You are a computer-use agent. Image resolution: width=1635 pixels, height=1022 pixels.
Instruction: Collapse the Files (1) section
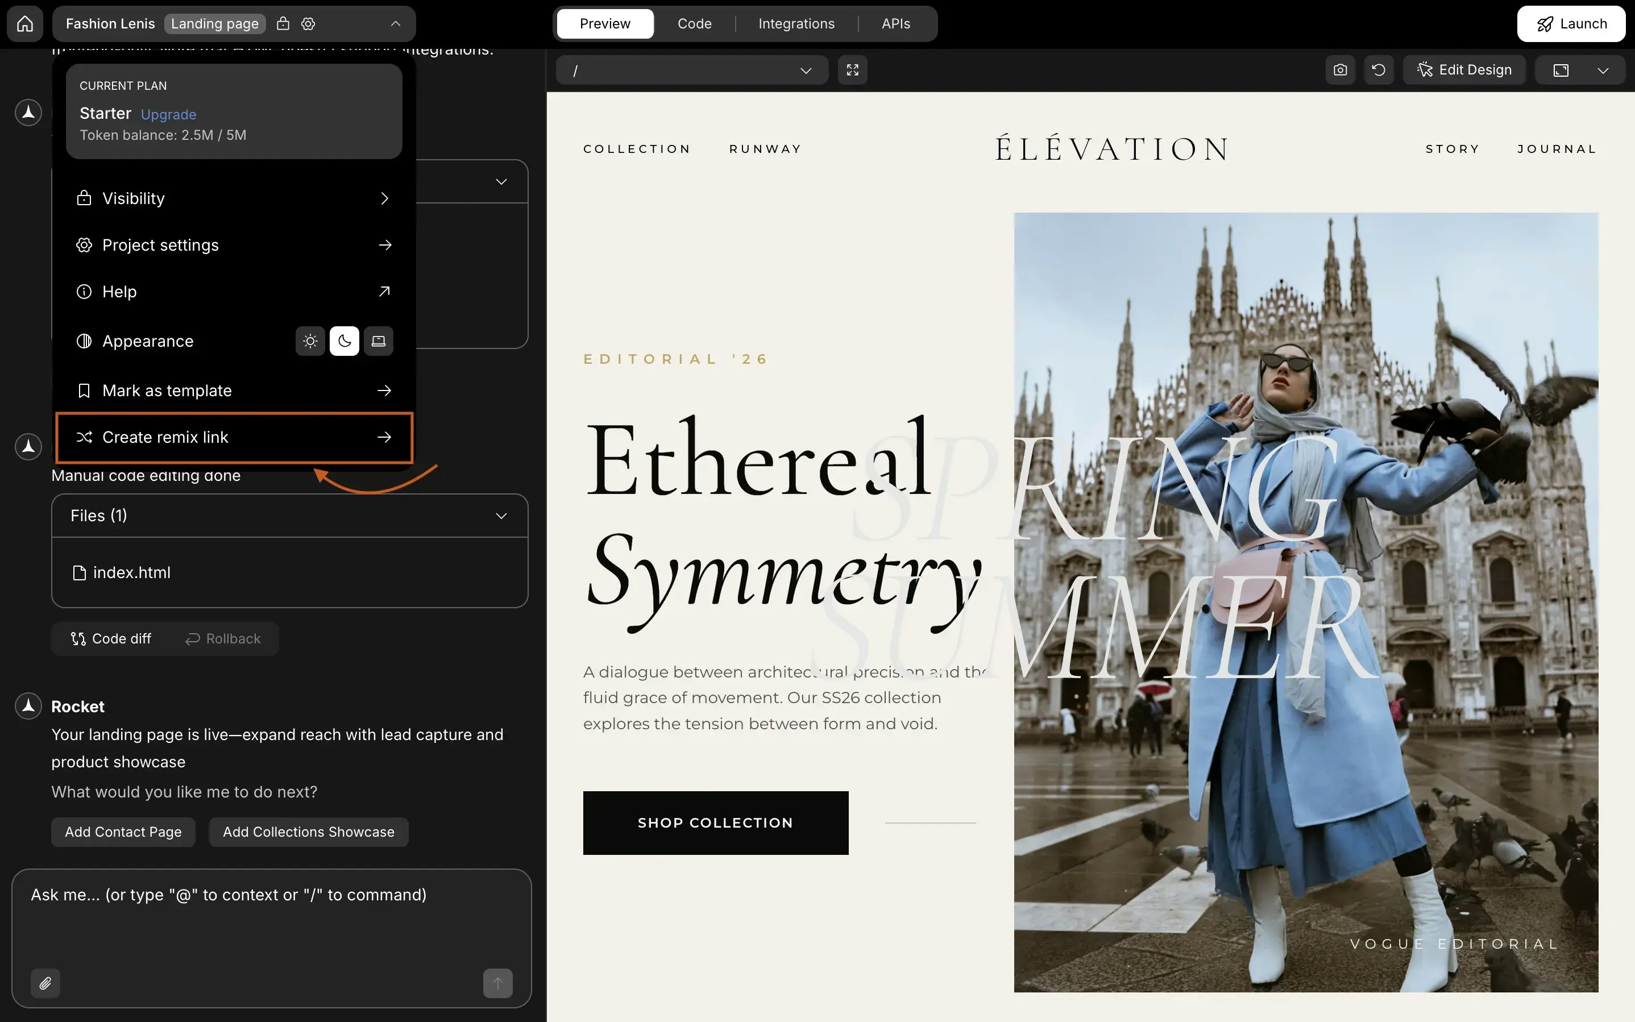(x=501, y=516)
